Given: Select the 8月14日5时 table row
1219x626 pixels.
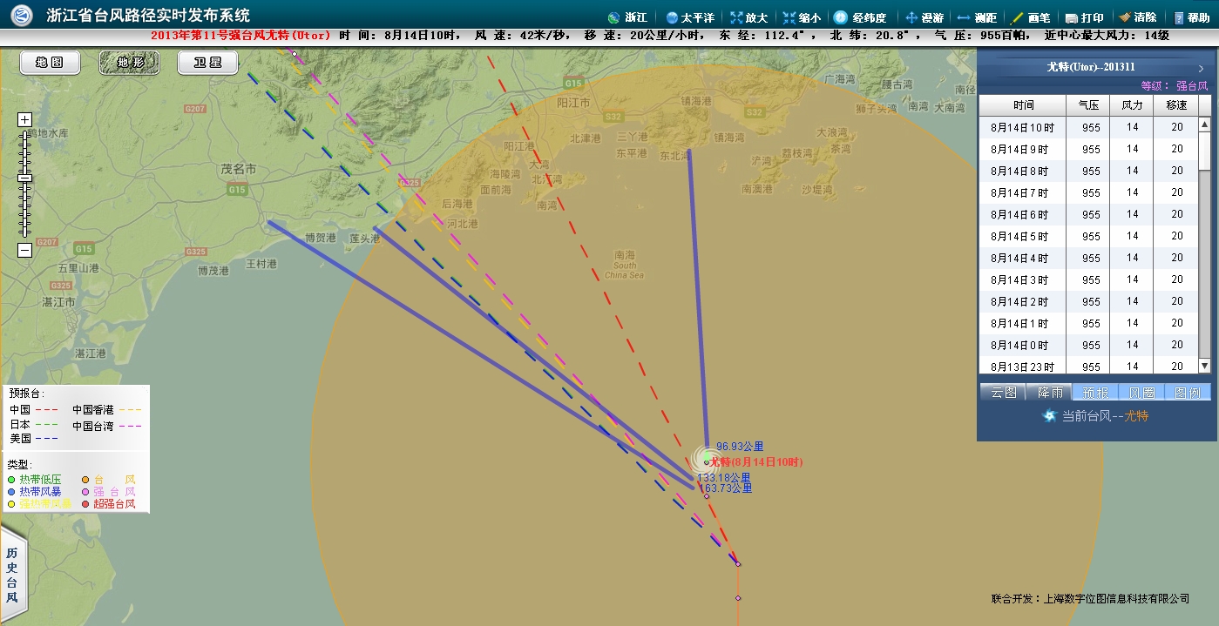Looking at the screenshot, I should [1021, 236].
